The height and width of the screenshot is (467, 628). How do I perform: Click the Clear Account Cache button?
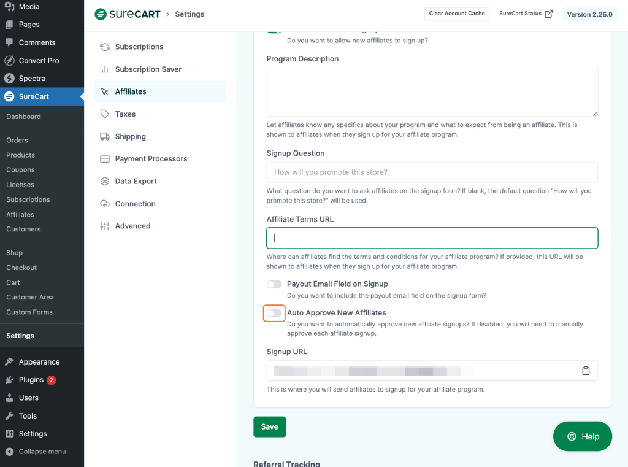(x=456, y=14)
